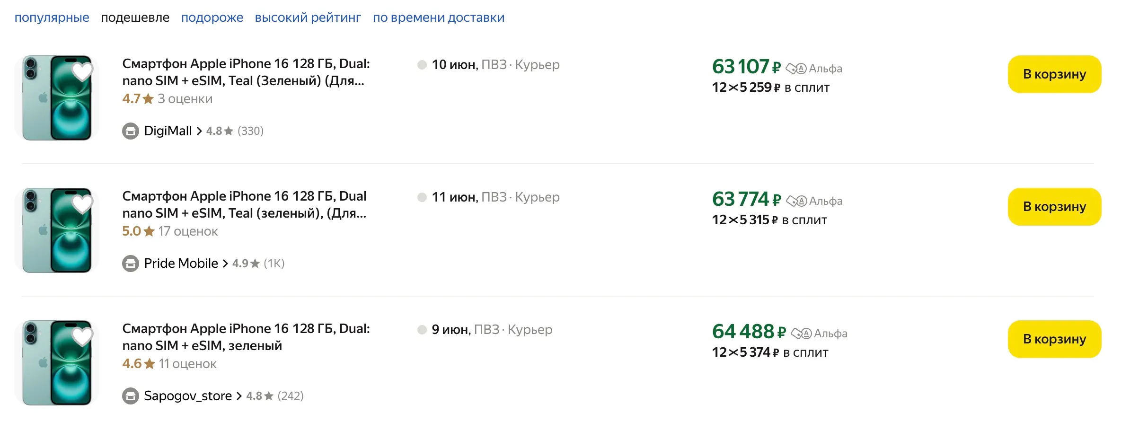This screenshot has height=422, width=1130.
Task: Sort by высокий рейтинг
Action: coord(308,18)
